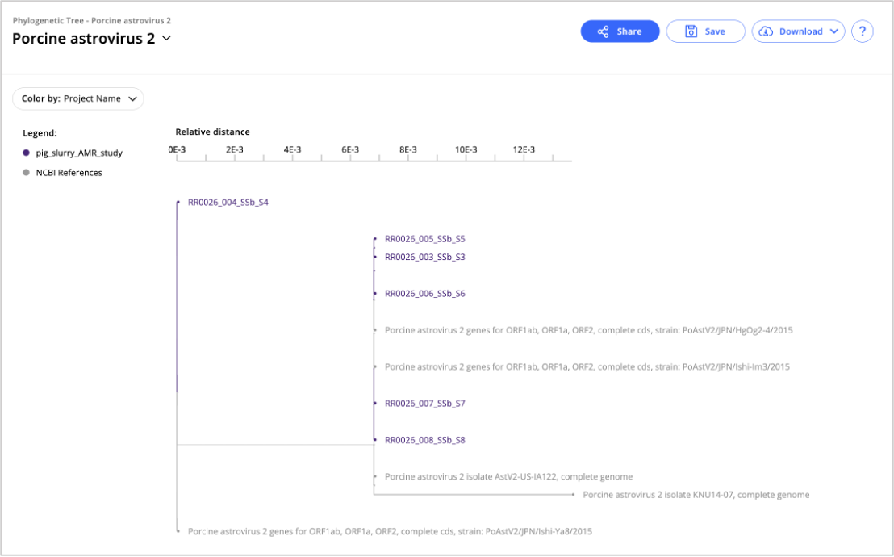
Task: Expand the Download options chevron
Action: (833, 31)
